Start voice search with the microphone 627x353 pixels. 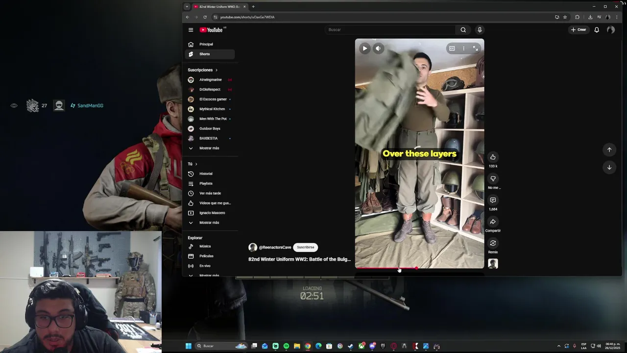coord(480,30)
